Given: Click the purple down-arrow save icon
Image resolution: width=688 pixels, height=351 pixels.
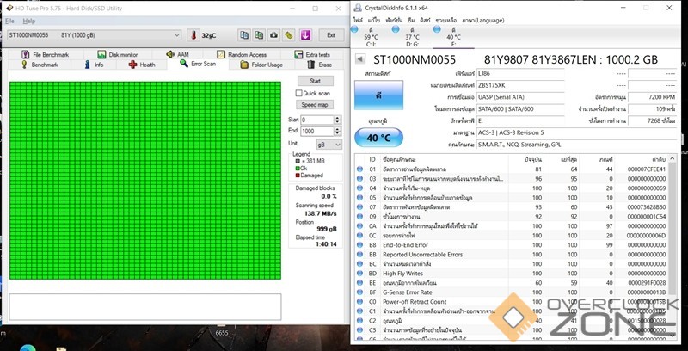Looking at the screenshot, I should (304, 35).
